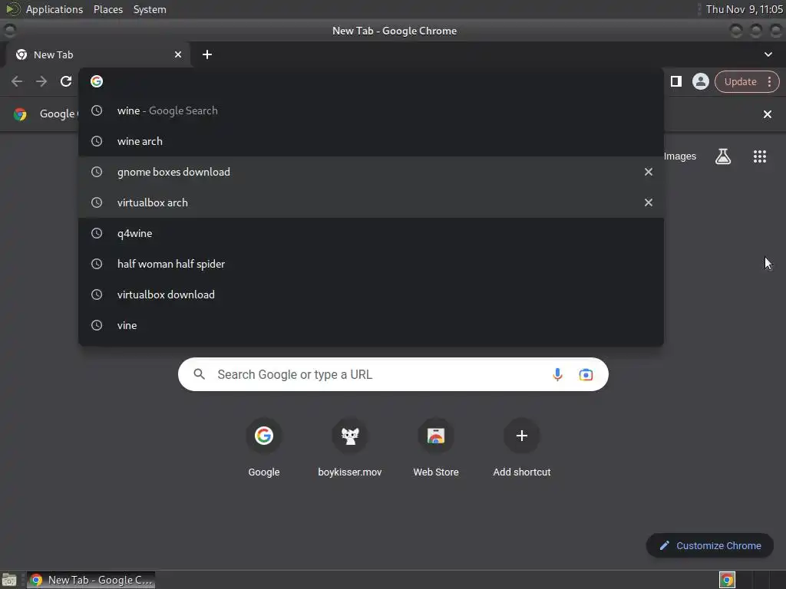Click the Chrome logo in the infobar

20,114
